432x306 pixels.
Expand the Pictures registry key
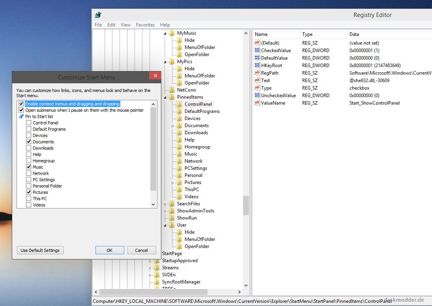[172, 182]
